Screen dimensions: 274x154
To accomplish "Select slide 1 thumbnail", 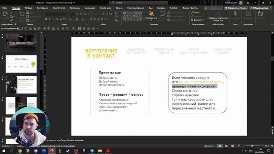I will [x=21, y=43].
